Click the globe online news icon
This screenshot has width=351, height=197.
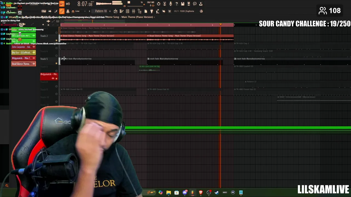[x=201, y=11]
